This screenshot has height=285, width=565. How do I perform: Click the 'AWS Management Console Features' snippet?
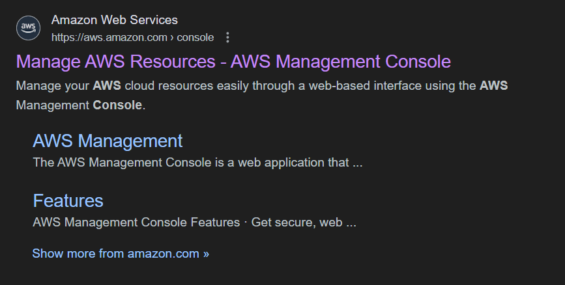[136, 223]
